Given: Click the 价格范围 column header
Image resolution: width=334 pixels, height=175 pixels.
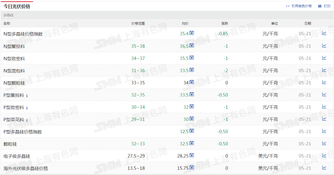Looking at the screenshot, I should point(138,24).
